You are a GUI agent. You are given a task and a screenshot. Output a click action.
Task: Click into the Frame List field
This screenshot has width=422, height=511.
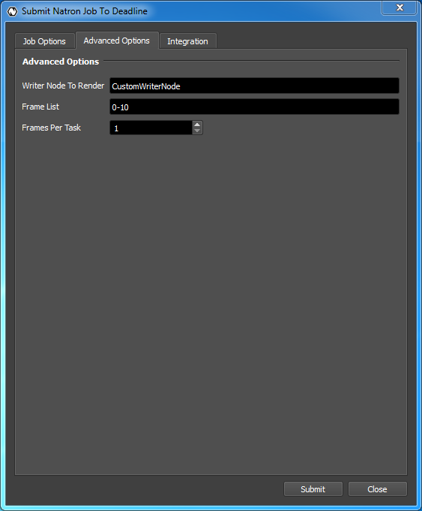click(254, 107)
